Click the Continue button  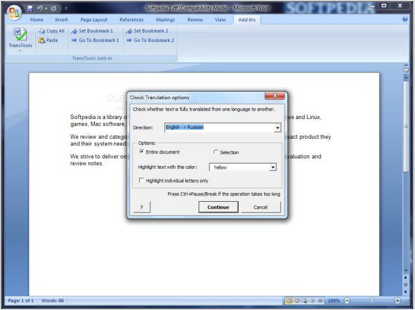[218, 207]
